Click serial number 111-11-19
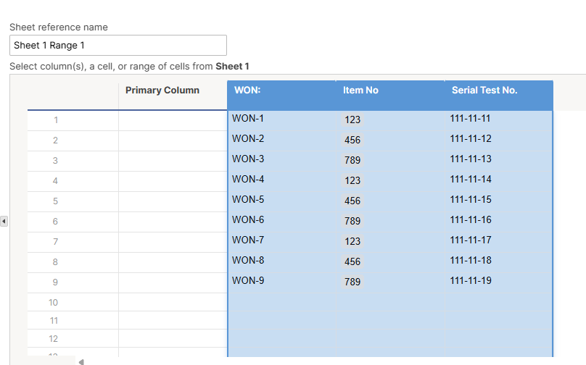This screenshot has height=365, width=586. 498,282
